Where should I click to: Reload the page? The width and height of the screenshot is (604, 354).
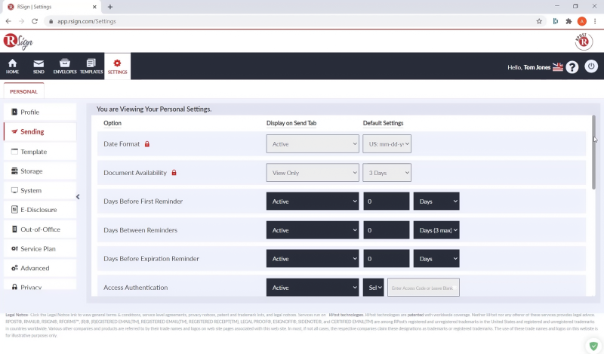tap(35, 21)
